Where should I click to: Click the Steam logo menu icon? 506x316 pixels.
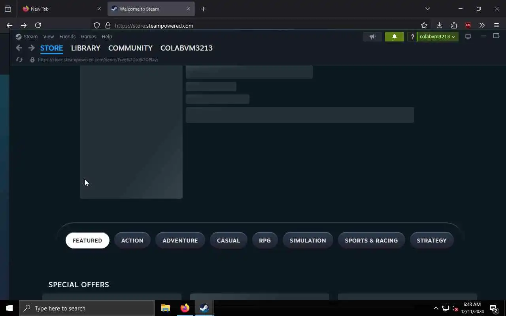pyautogui.click(x=18, y=37)
